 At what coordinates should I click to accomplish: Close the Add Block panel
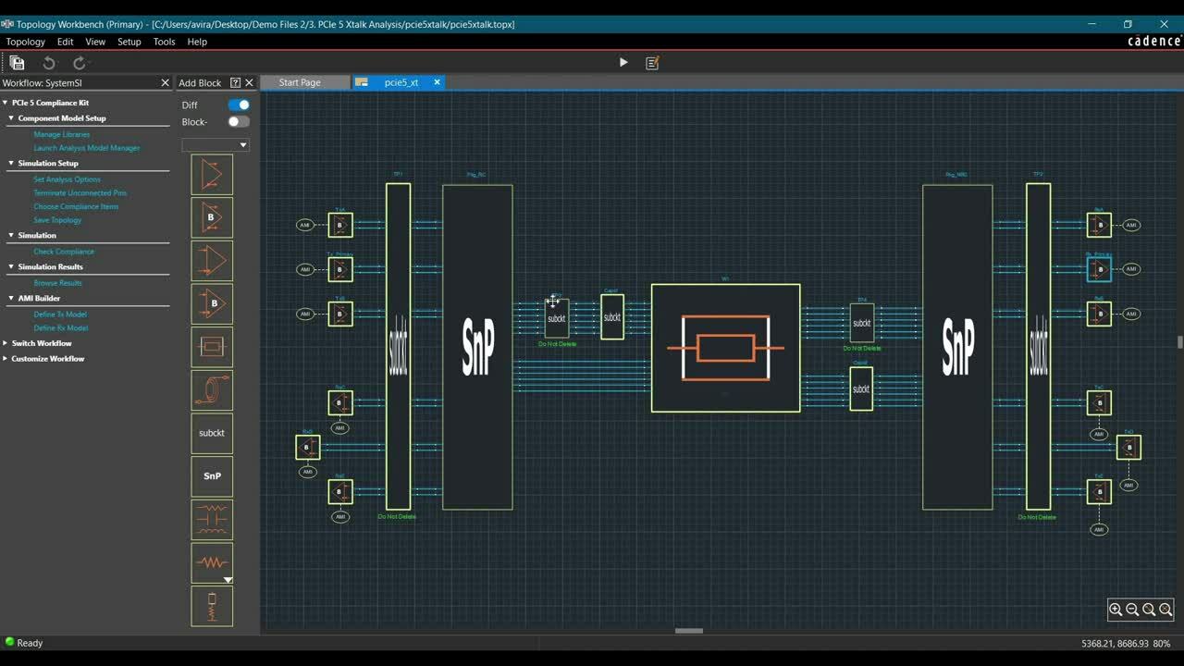point(249,82)
